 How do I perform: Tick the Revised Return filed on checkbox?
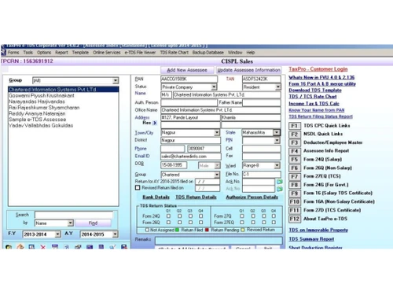[138, 187]
